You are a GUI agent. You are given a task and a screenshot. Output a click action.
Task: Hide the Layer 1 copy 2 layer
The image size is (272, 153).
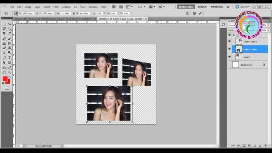point(229,41)
